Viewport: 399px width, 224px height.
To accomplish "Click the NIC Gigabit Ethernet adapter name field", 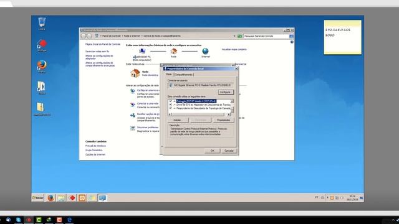I will (201, 85).
